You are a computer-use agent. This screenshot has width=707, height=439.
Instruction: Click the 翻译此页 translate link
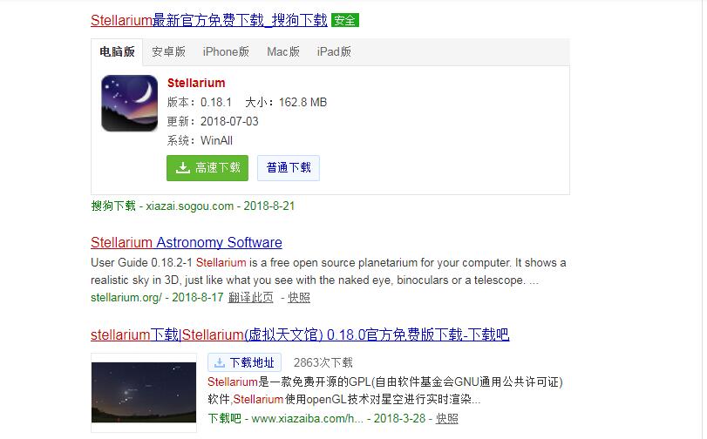[x=251, y=298]
